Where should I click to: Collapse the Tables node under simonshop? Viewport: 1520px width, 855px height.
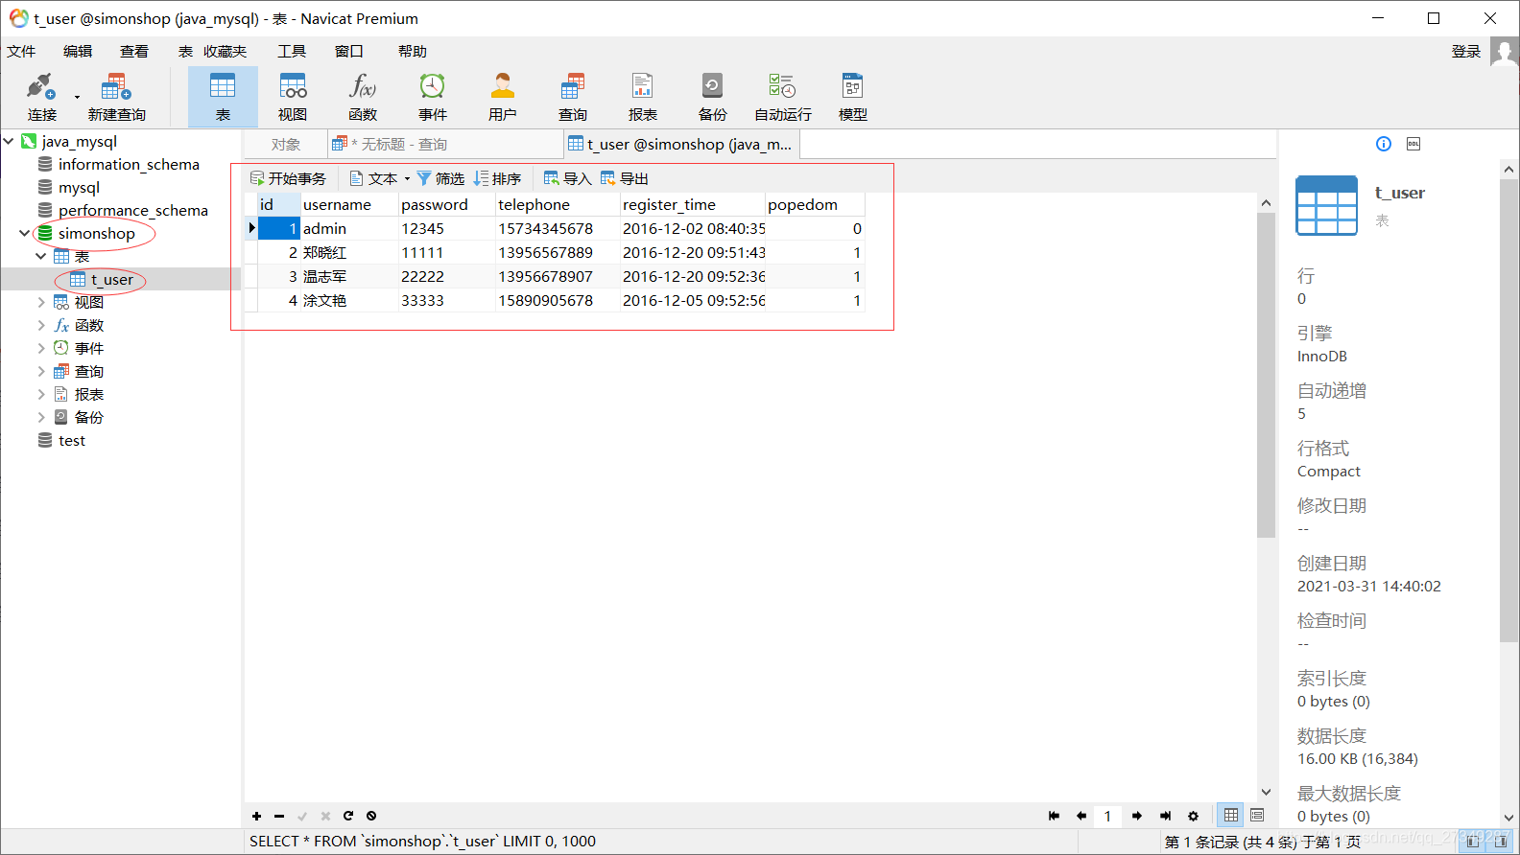point(40,256)
